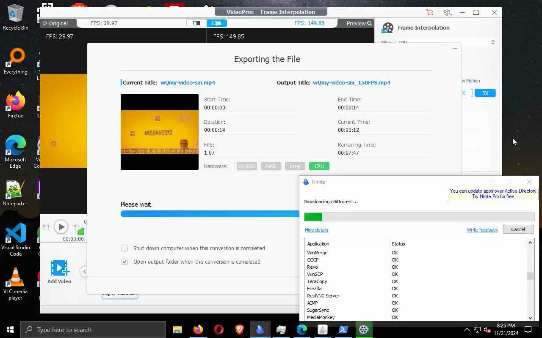Open the Windows Start menu

point(10,330)
